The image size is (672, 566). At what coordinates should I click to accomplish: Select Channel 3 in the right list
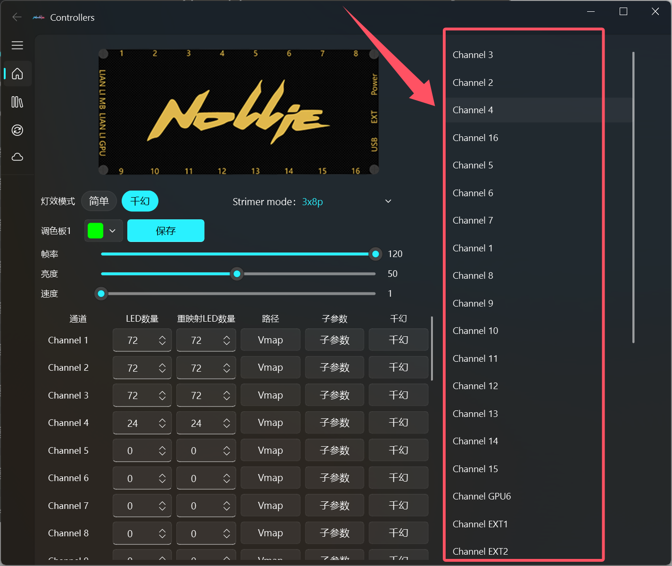pos(539,55)
